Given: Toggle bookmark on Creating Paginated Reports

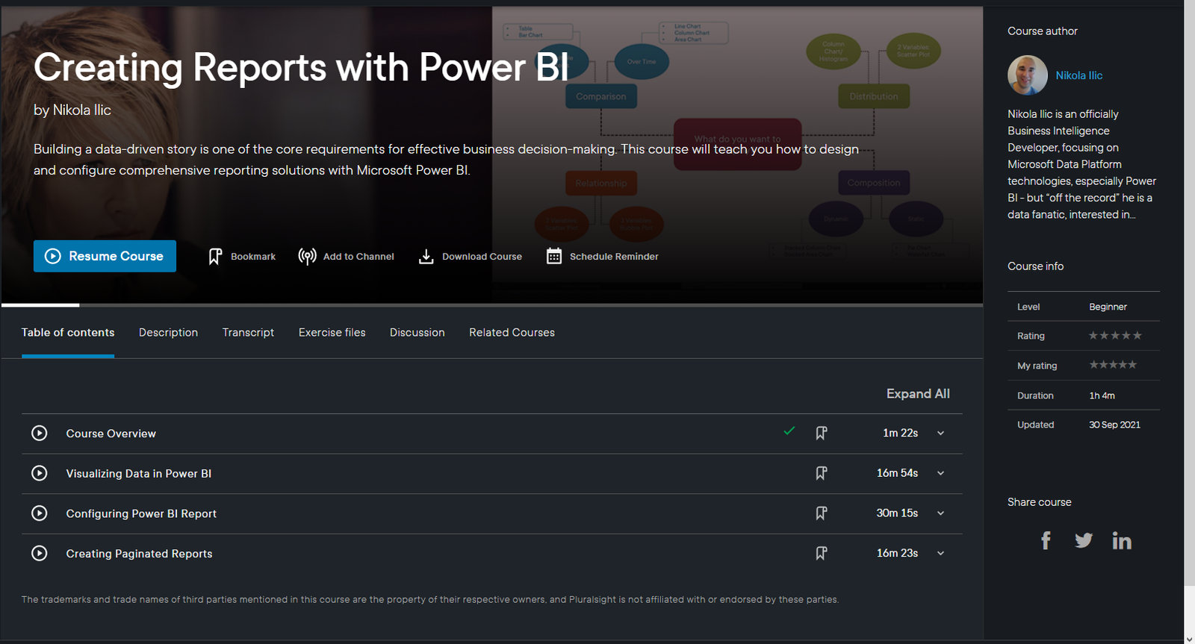Looking at the screenshot, I should pyautogui.click(x=821, y=554).
